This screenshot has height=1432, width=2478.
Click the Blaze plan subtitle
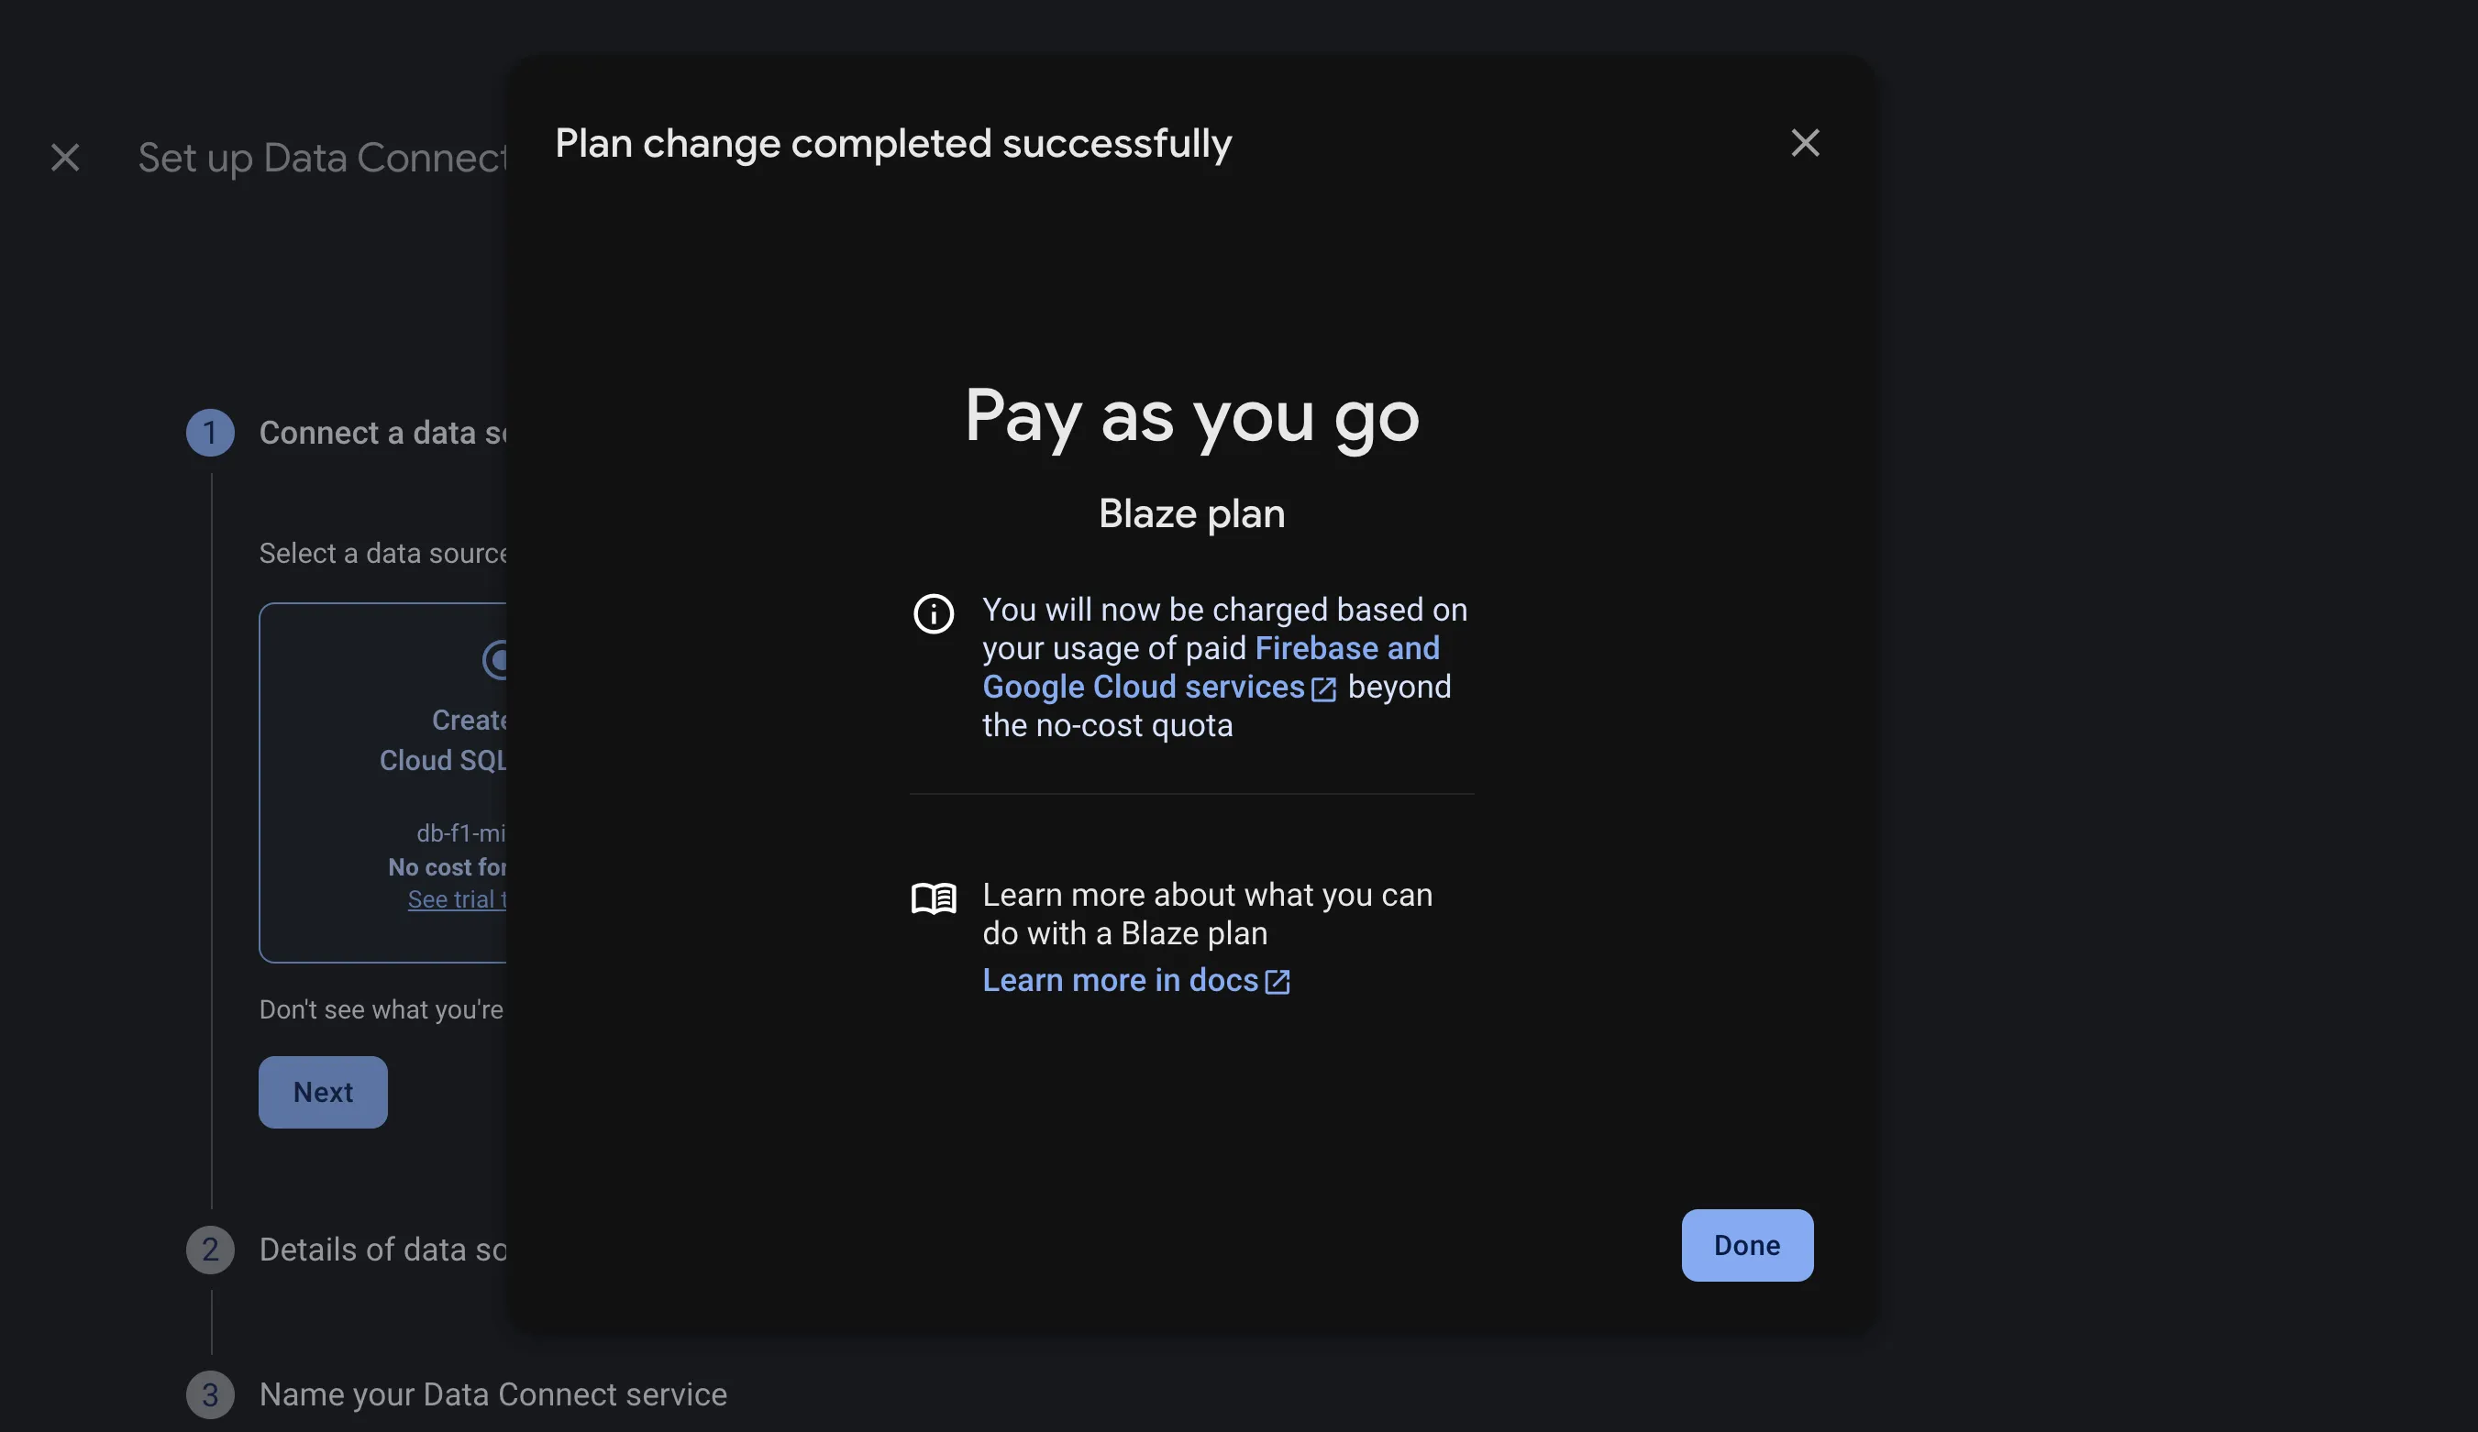click(x=1192, y=514)
